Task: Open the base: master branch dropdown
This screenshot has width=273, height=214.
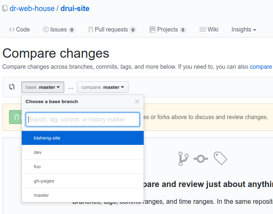Action: click(x=43, y=87)
